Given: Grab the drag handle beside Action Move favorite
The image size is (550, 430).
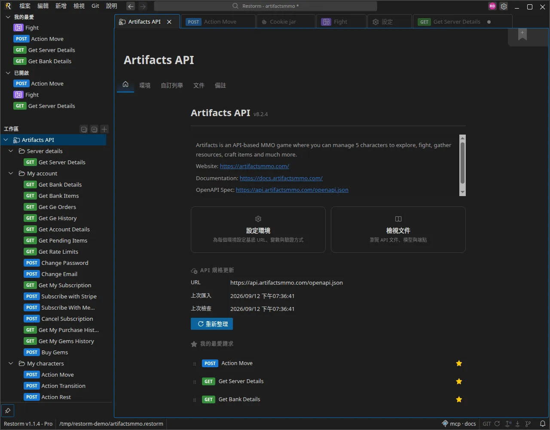Looking at the screenshot, I should [x=195, y=364].
